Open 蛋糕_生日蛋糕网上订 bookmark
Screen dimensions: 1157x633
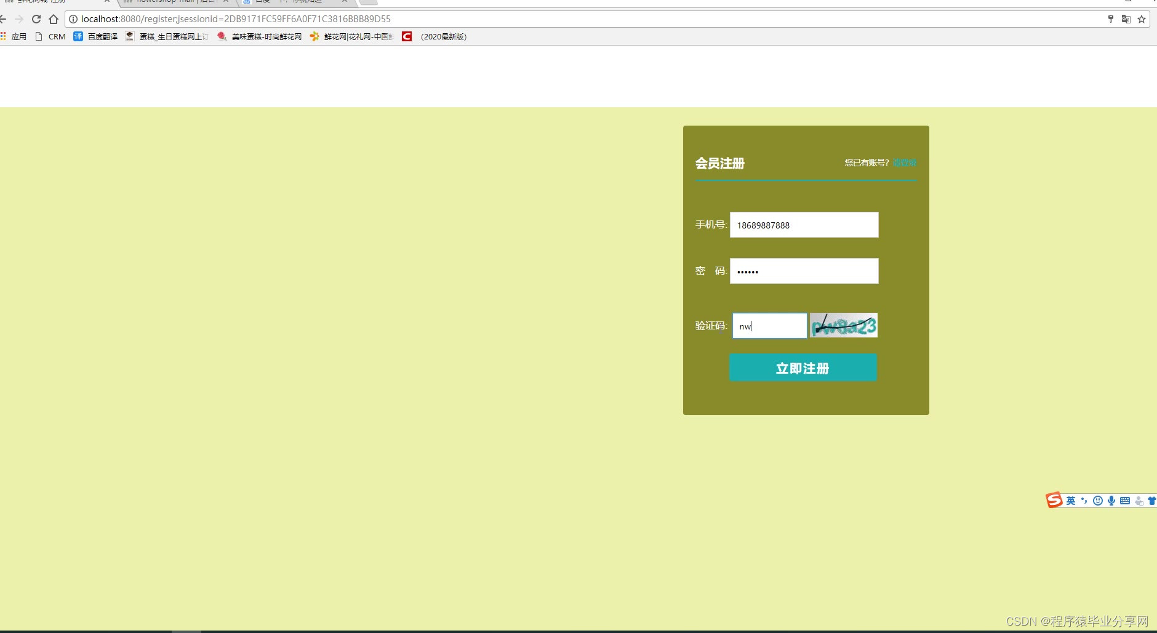pyautogui.click(x=167, y=36)
